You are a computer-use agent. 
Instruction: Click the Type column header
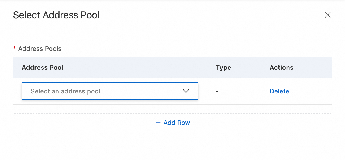[223, 68]
